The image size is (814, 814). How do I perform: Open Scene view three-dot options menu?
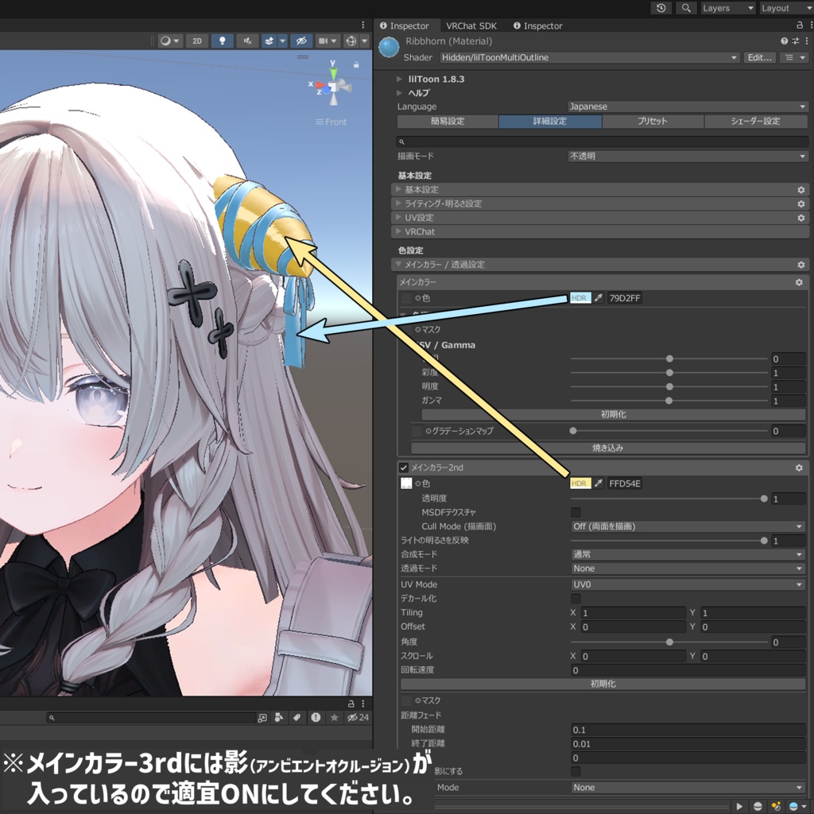362,25
